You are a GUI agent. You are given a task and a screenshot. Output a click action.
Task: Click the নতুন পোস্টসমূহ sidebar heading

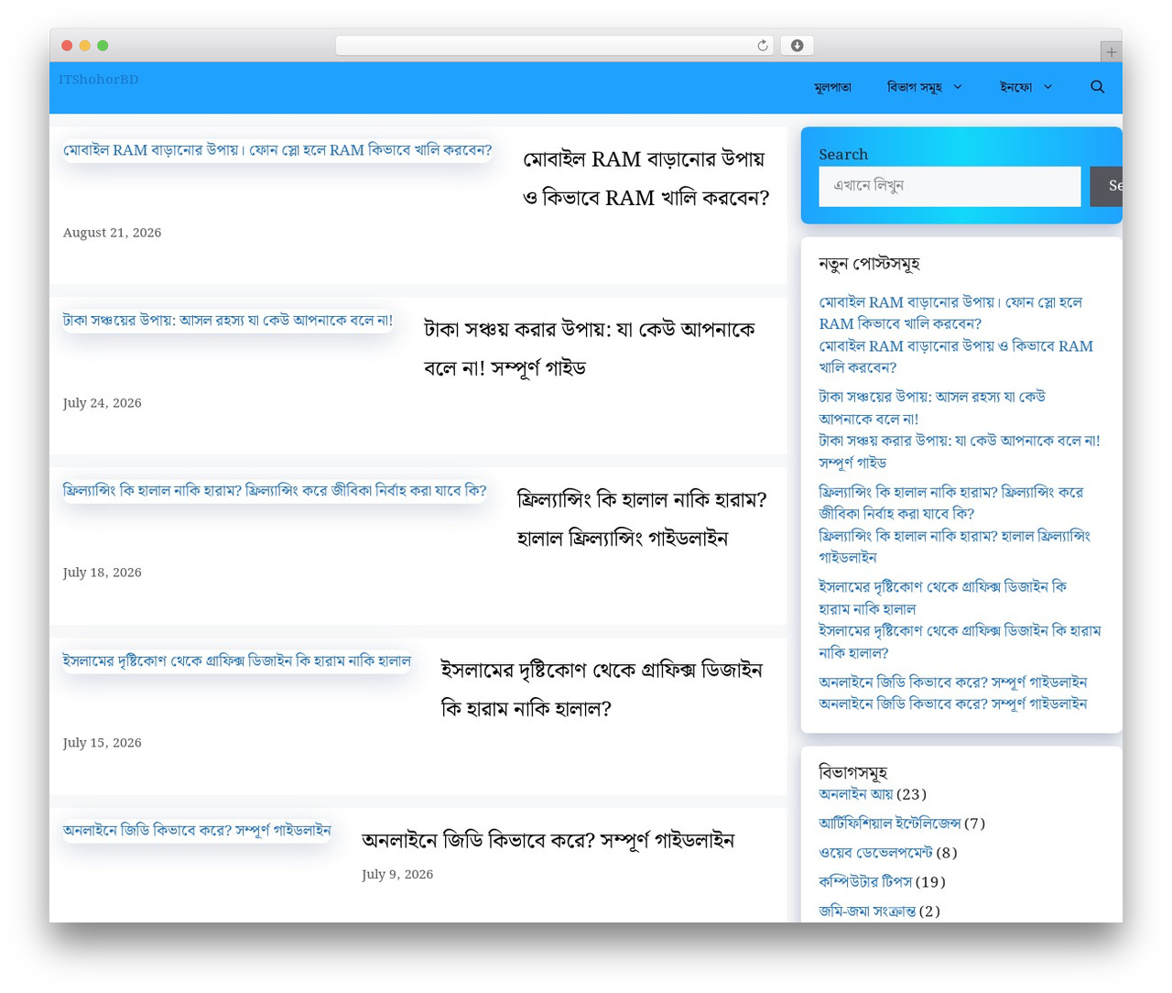click(869, 264)
